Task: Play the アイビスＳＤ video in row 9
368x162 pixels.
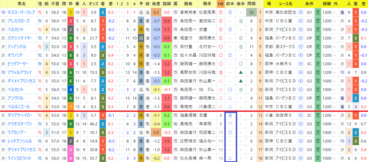Action: click(301, 81)
